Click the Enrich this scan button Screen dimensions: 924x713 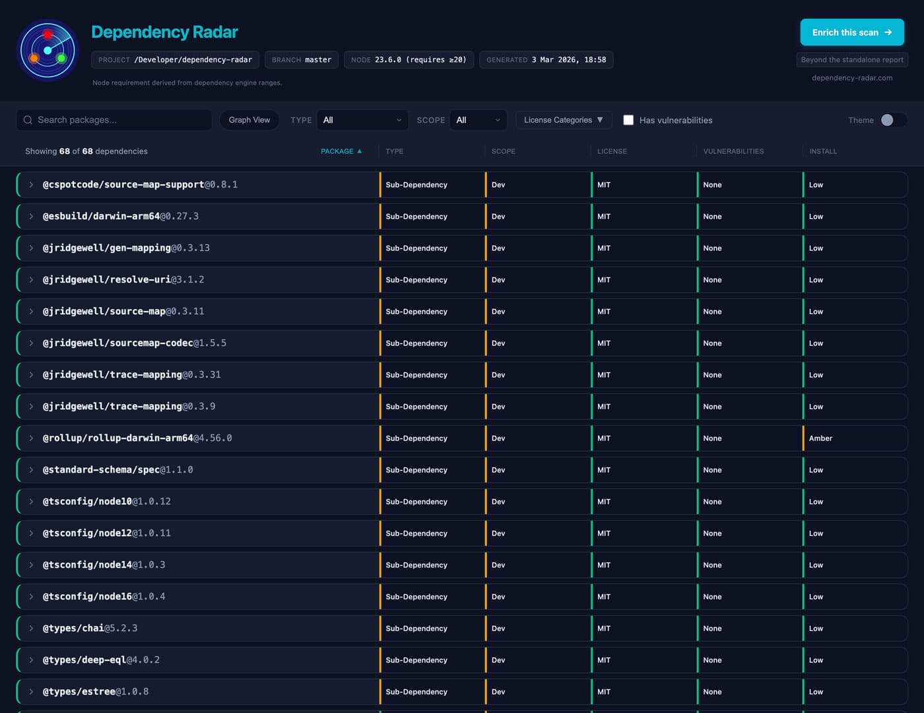852,32
